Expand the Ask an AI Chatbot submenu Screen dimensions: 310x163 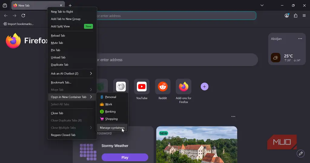point(72,73)
